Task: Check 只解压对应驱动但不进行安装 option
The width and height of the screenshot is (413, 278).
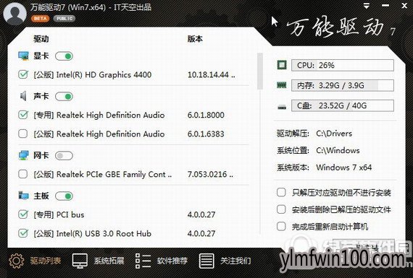Action: coord(281,192)
